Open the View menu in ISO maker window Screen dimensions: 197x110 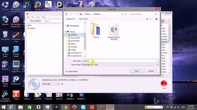[x=38, y=17]
